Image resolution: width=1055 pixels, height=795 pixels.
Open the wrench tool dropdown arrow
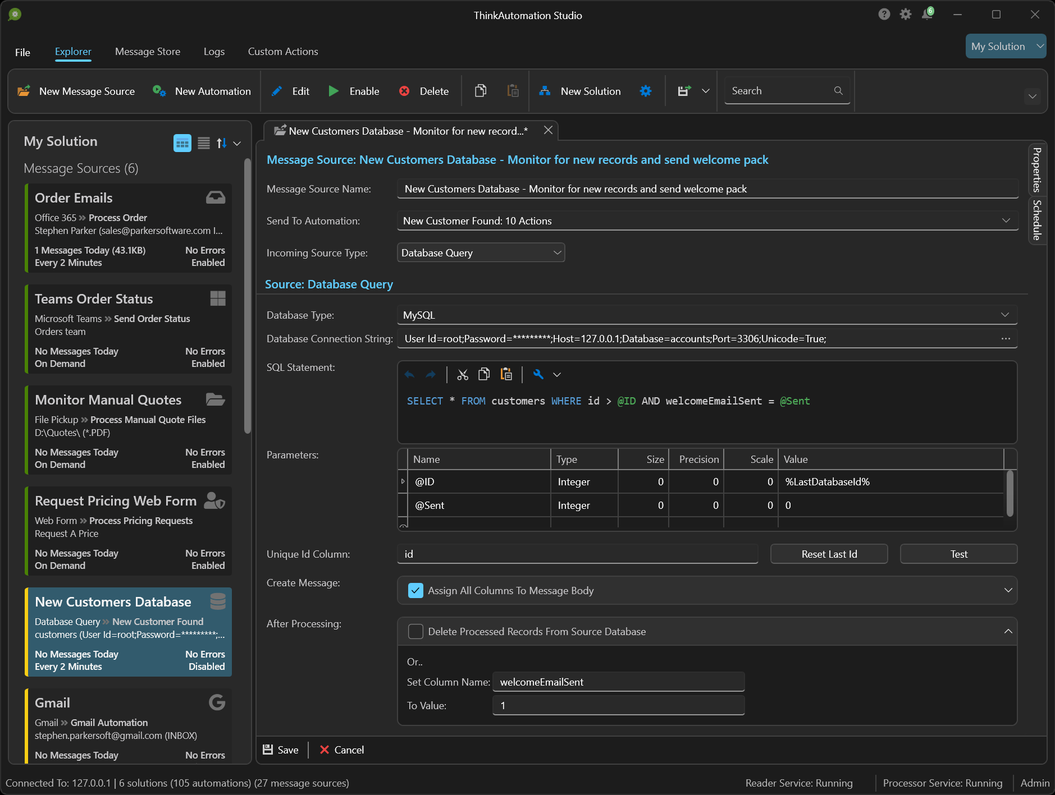(557, 374)
